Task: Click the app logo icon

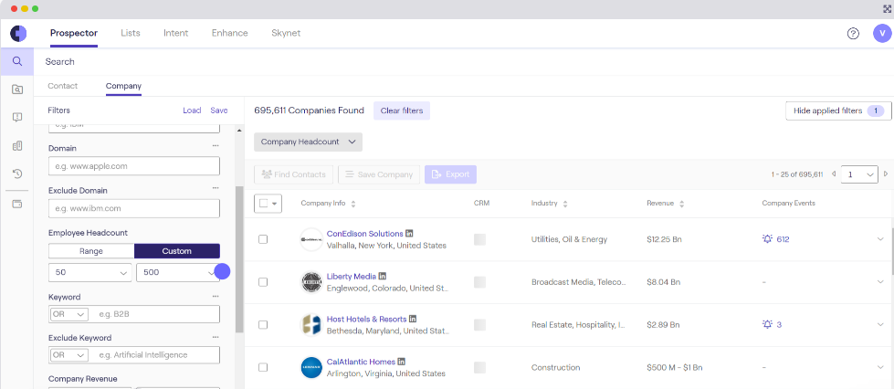Action: [x=18, y=33]
